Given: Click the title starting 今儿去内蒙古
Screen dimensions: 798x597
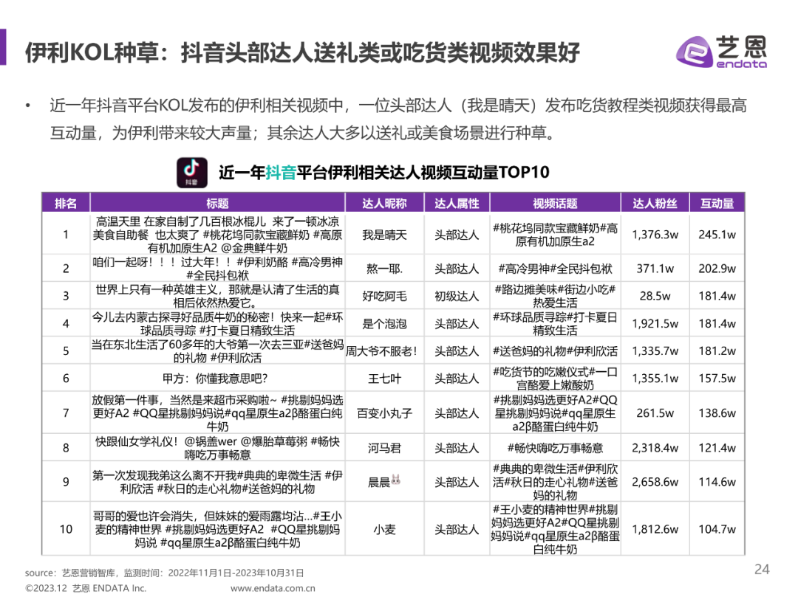Looking at the screenshot, I should click(x=217, y=324).
